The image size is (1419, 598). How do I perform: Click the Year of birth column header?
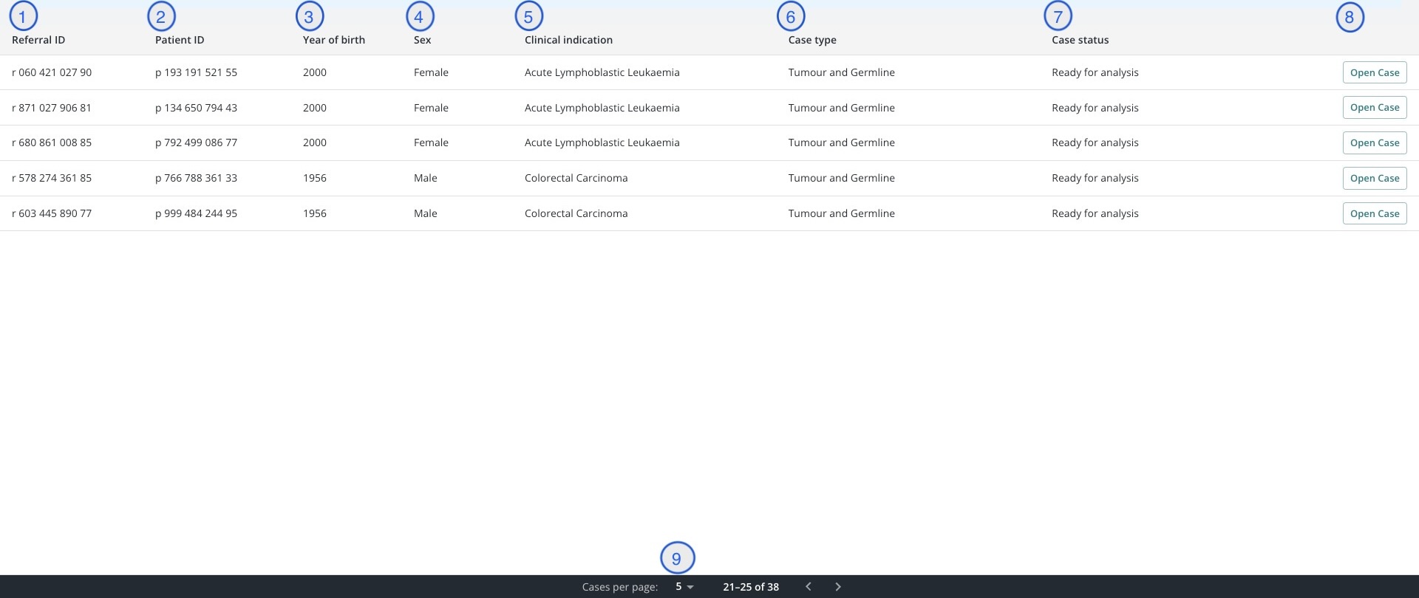[x=333, y=40]
